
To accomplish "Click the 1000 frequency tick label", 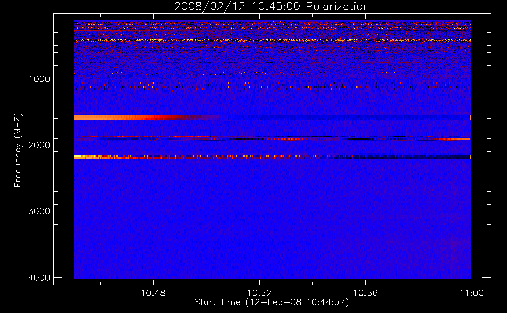I will click(x=39, y=79).
